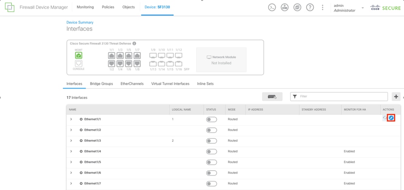Click the scan interfaces button
404x190 pixels.
coord(272,97)
